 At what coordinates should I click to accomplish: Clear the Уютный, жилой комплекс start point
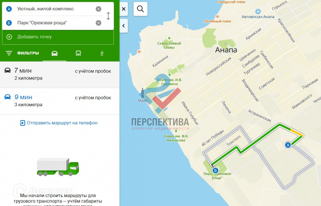coord(98,9)
